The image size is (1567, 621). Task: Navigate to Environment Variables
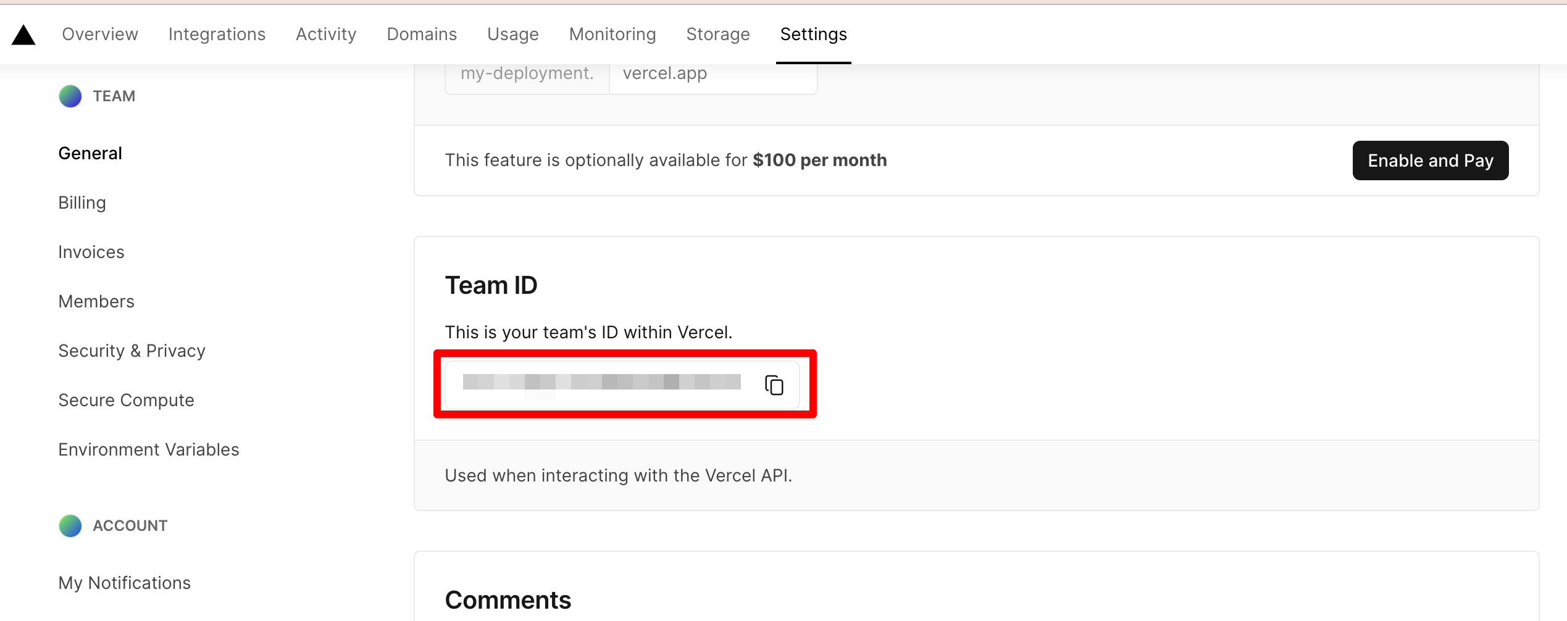tap(148, 450)
